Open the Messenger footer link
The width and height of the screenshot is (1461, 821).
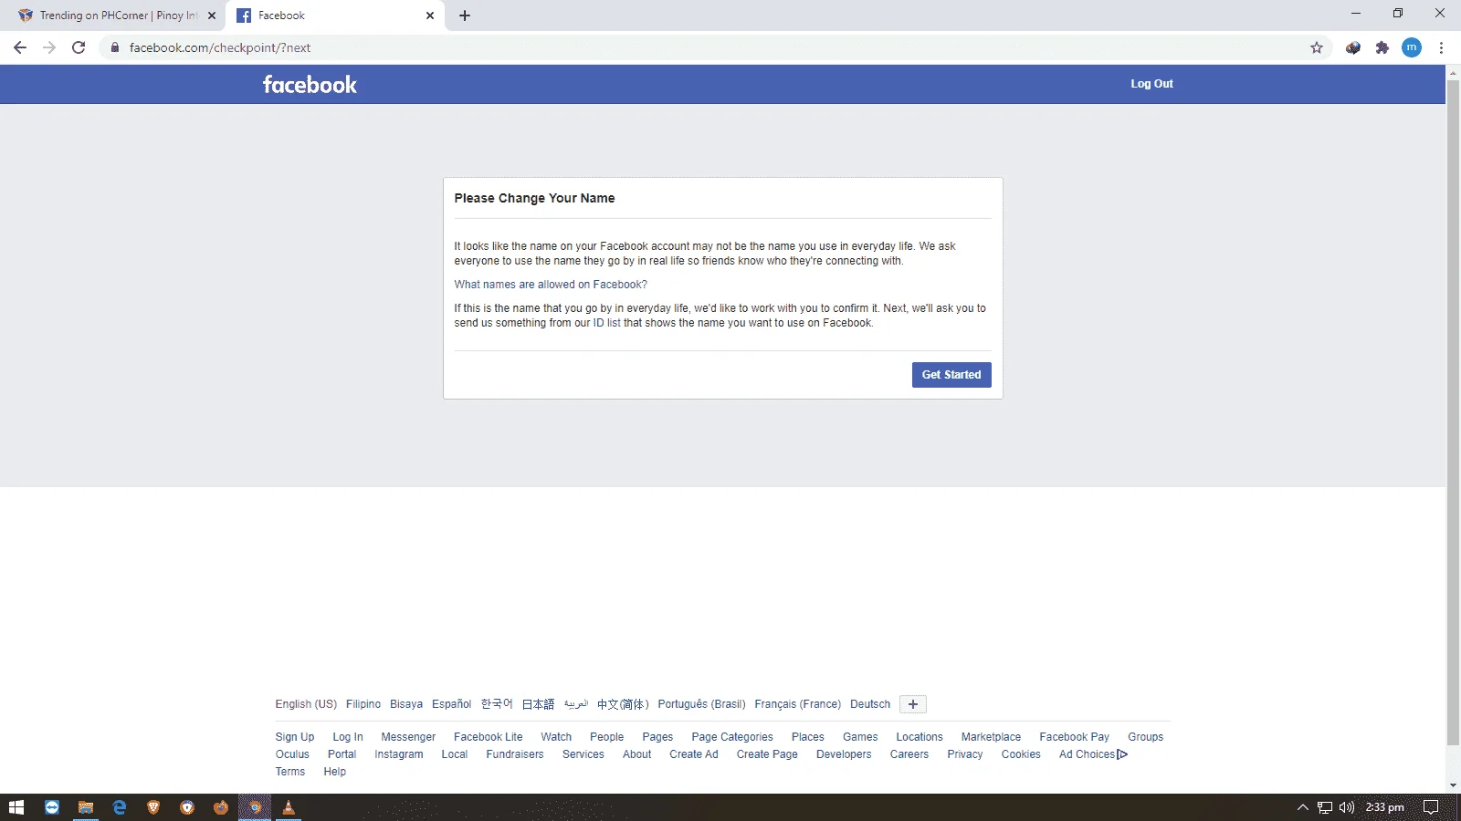pyautogui.click(x=408, y=737)
